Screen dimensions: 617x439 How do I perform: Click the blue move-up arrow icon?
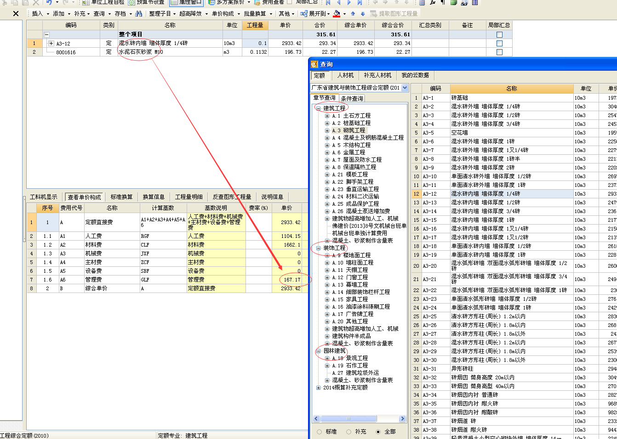(353, 14)
